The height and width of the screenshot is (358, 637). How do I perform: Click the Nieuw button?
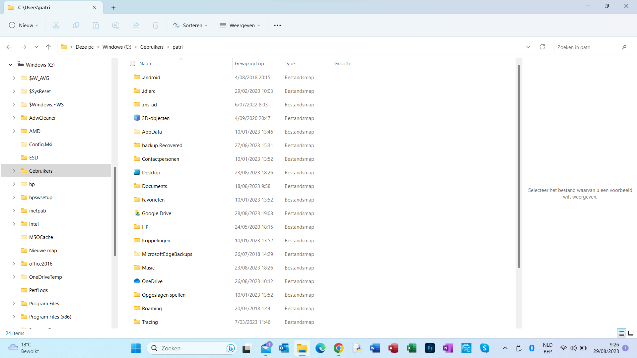24,25
